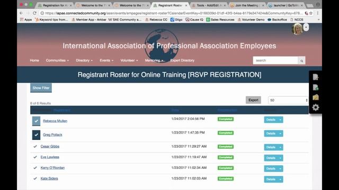The width and height of the screenshot is (339, 190).
Task: Expand the Volunteer menu
Action: [129, 61]
